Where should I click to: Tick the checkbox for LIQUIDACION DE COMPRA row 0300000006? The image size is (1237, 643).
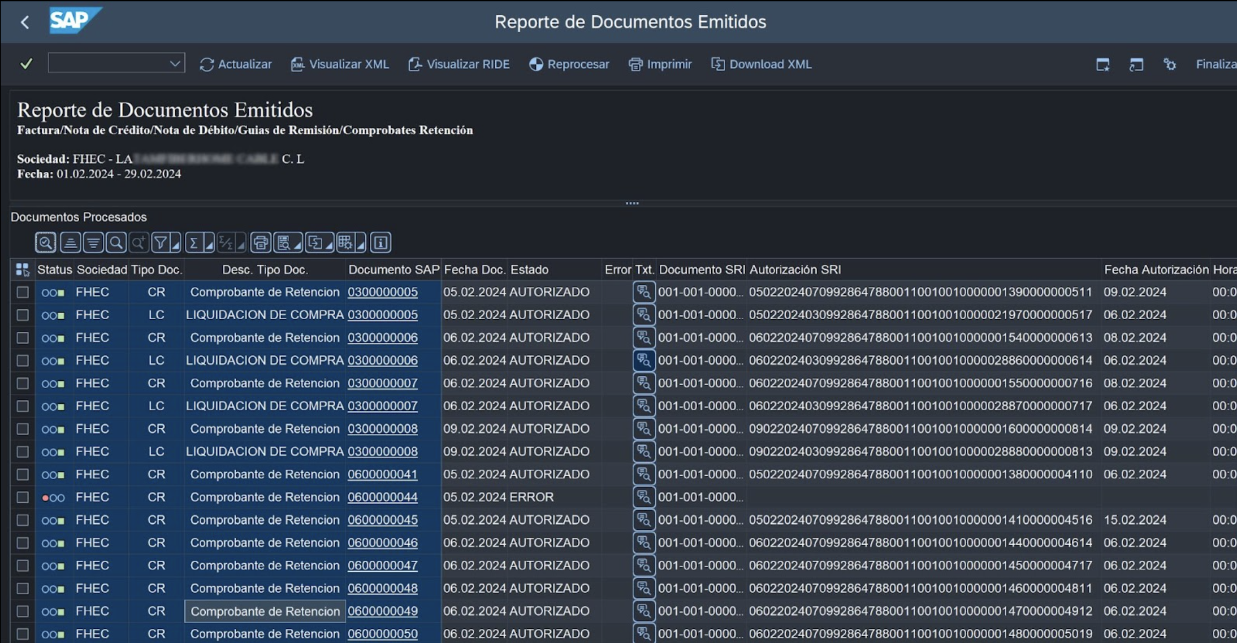click(23, 360)
